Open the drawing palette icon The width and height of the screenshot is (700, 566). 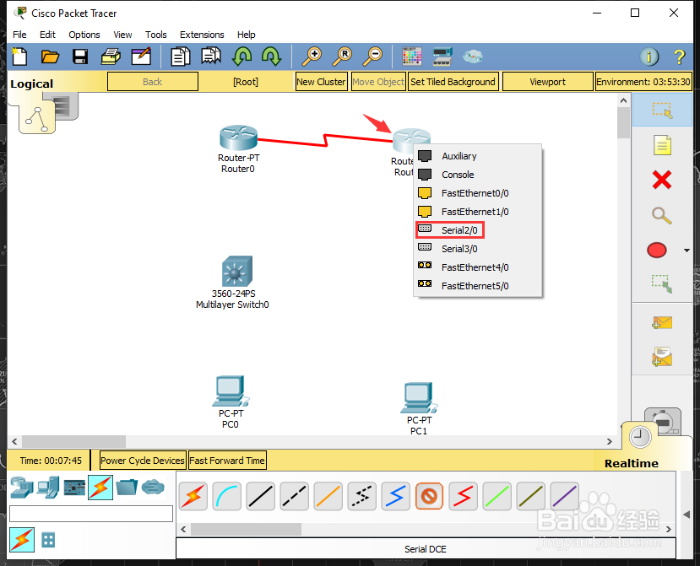[411, 57]
